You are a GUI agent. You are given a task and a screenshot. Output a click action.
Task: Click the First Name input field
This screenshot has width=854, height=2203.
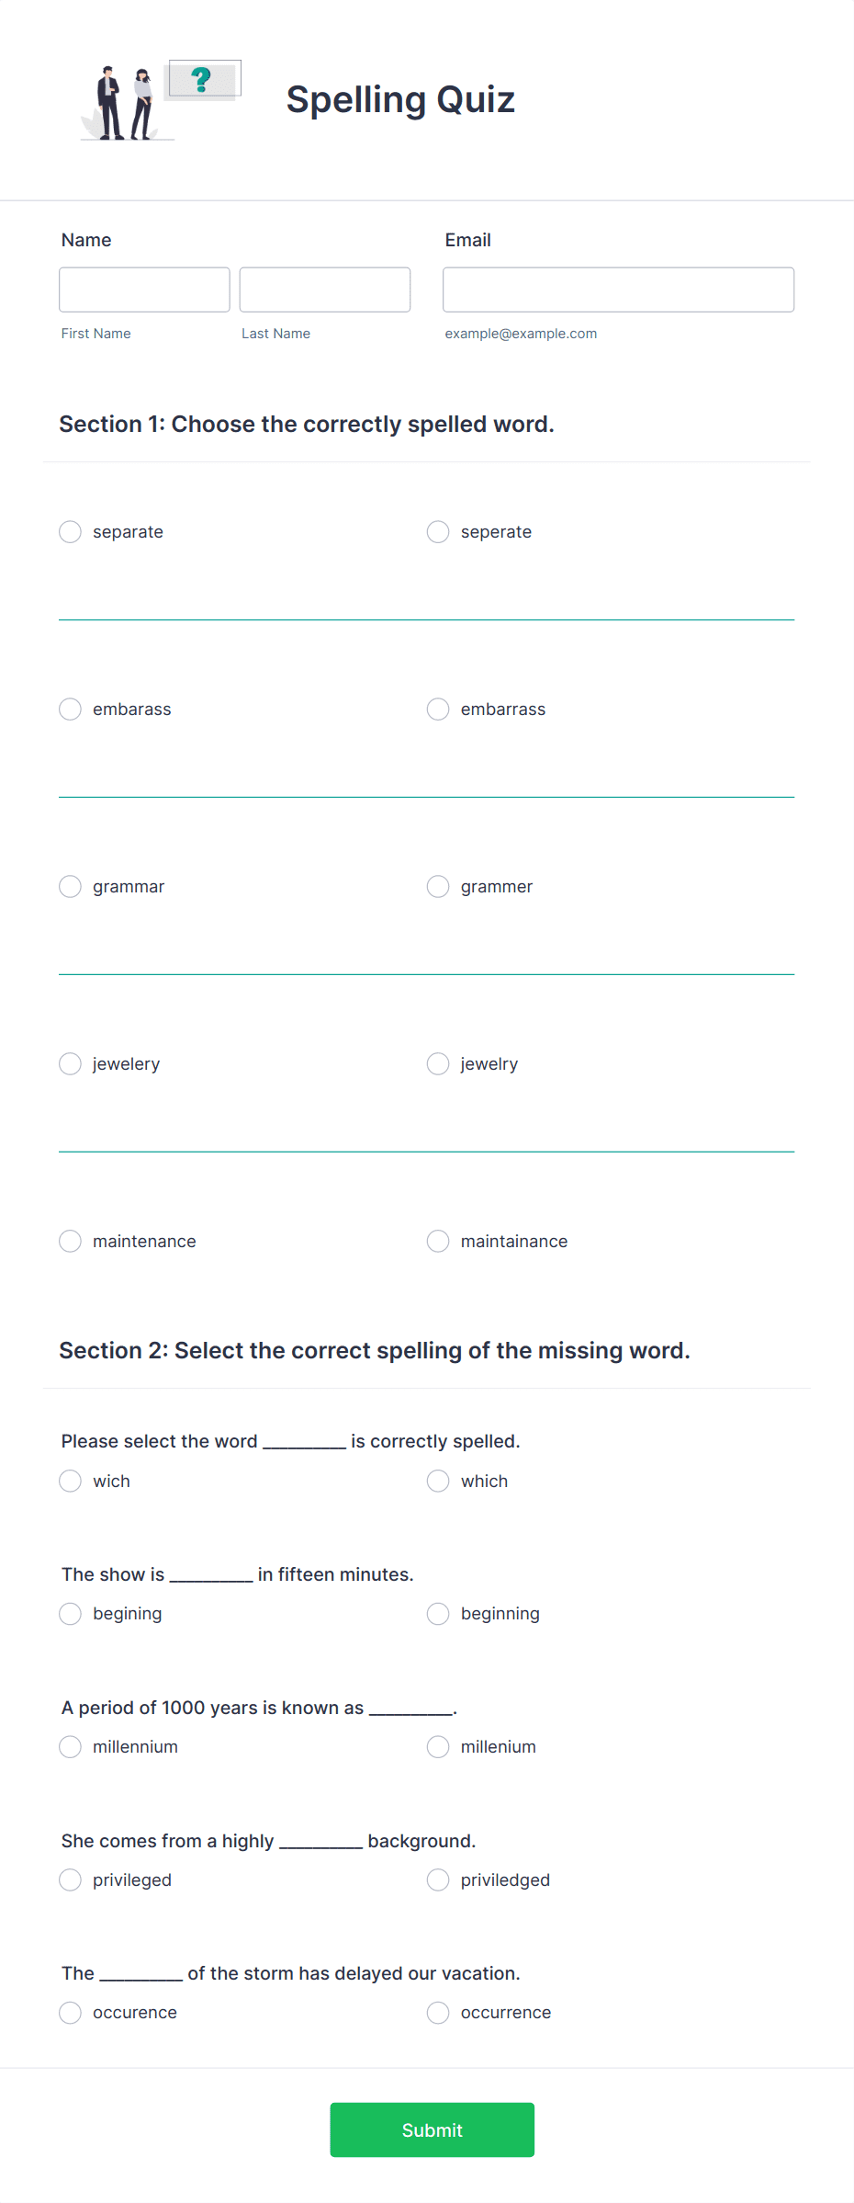click(x=144, y=289)
